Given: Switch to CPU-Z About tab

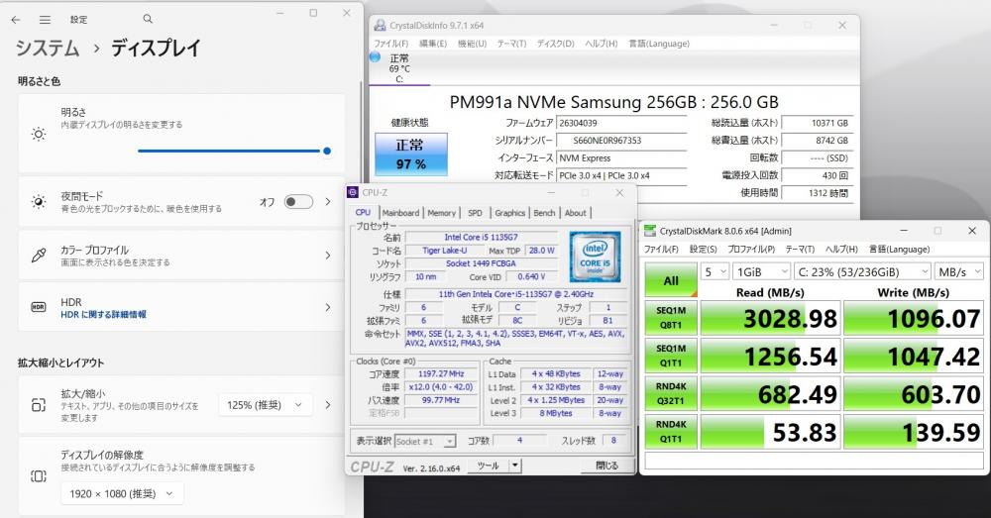Looking at the screenshot, I should 575,213.
